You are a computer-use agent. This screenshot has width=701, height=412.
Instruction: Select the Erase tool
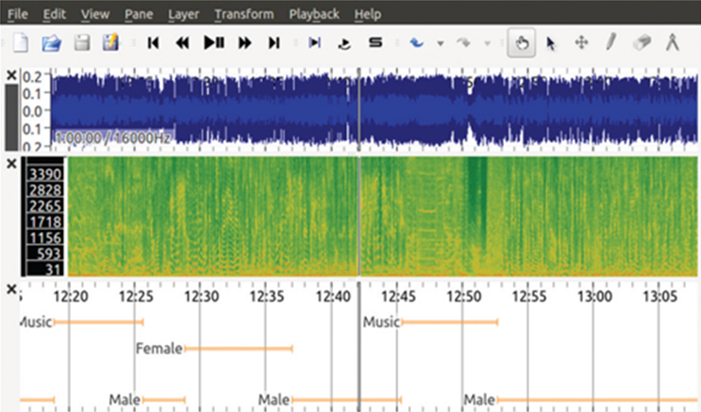(642, 43)
